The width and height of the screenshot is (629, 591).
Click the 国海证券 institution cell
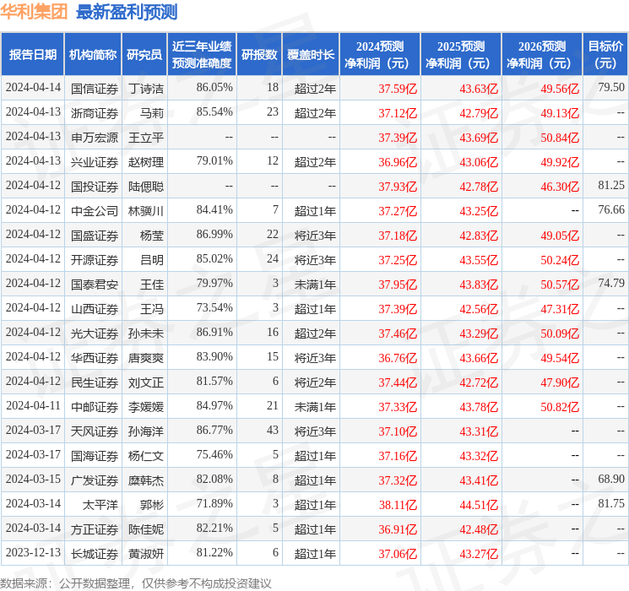[x=95, y=455]
